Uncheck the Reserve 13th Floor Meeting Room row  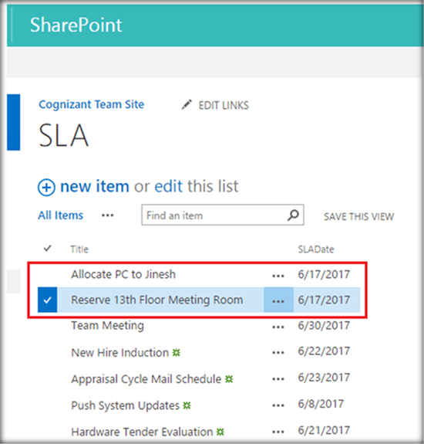pos(48,300)
